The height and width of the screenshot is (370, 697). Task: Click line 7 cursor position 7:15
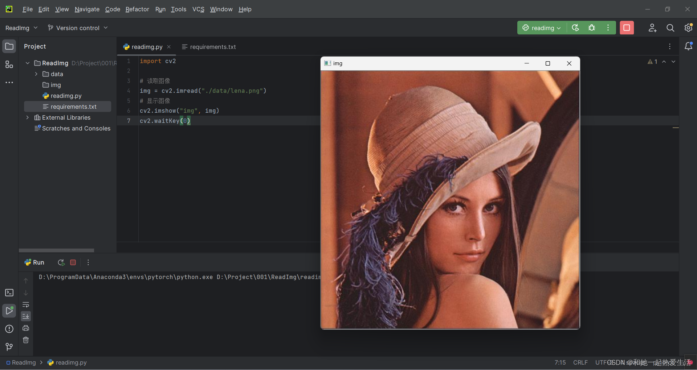(560, 362)
